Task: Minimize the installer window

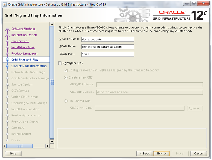Action: click(187, 4)
